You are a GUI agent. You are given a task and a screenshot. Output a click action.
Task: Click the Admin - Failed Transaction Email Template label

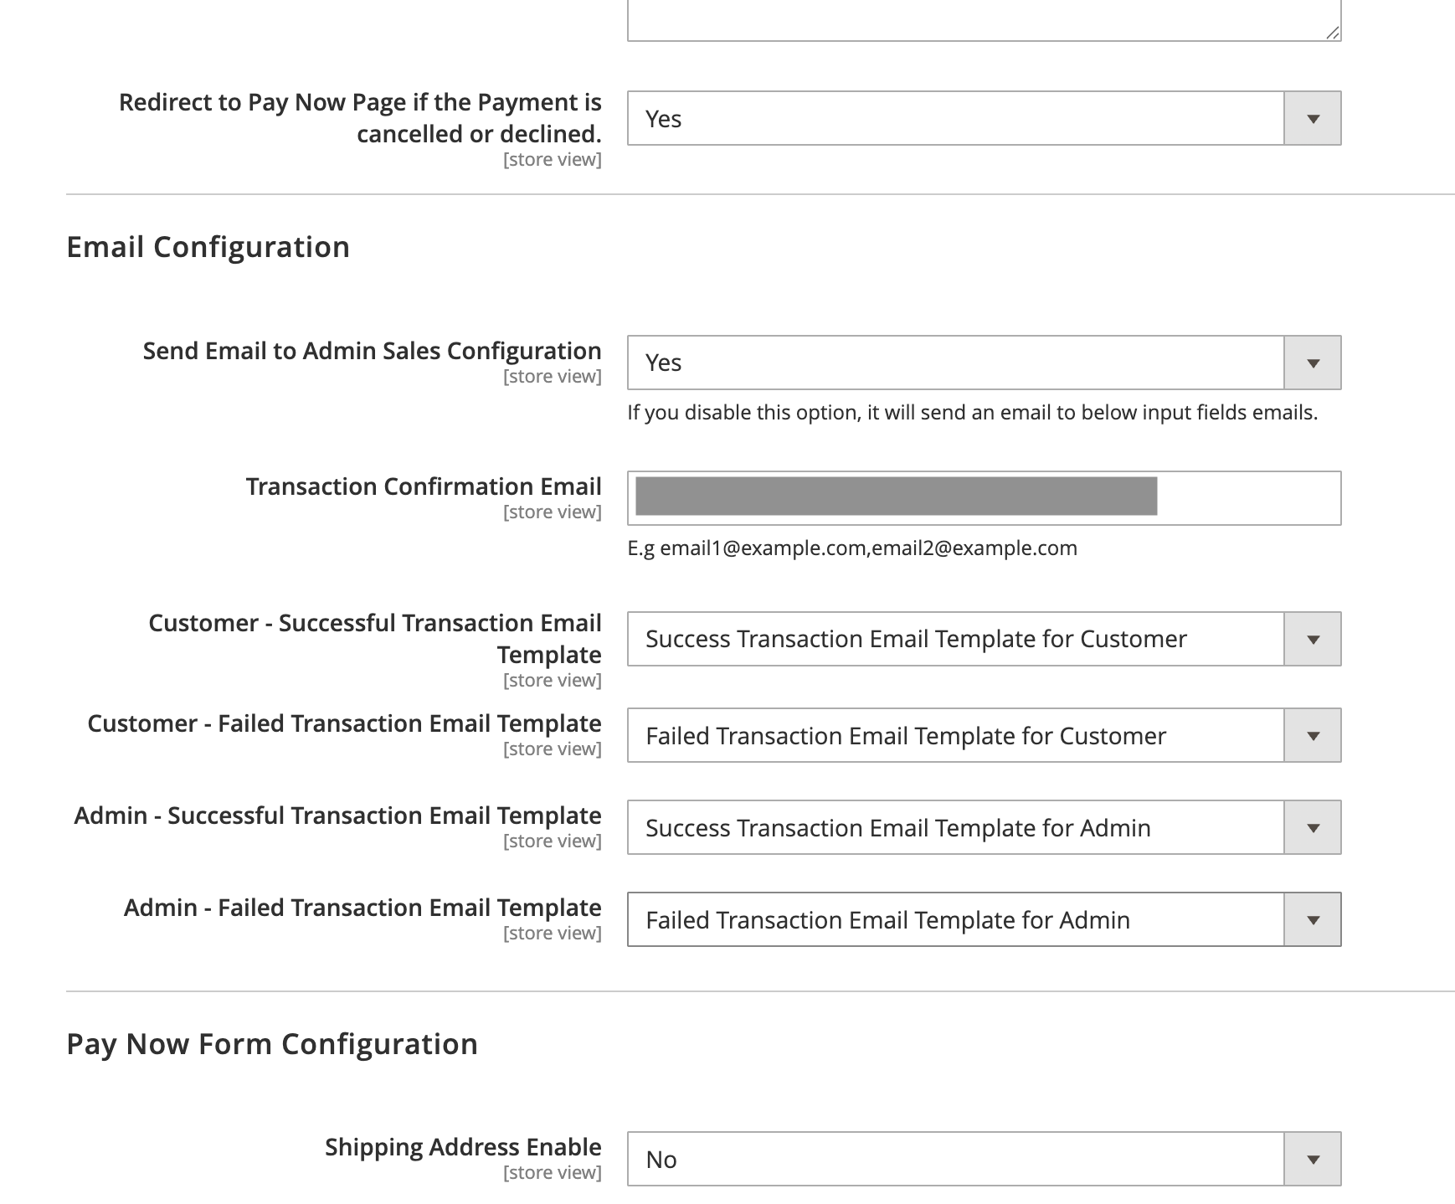362,908
